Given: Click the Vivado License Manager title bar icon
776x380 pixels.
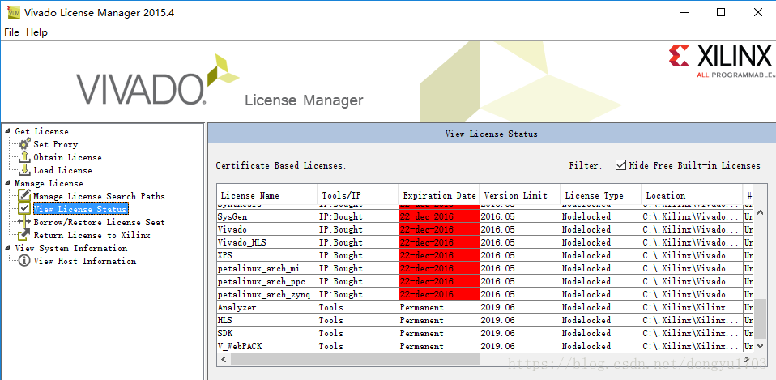Looking at the screenshot, I should coord(13,12).
